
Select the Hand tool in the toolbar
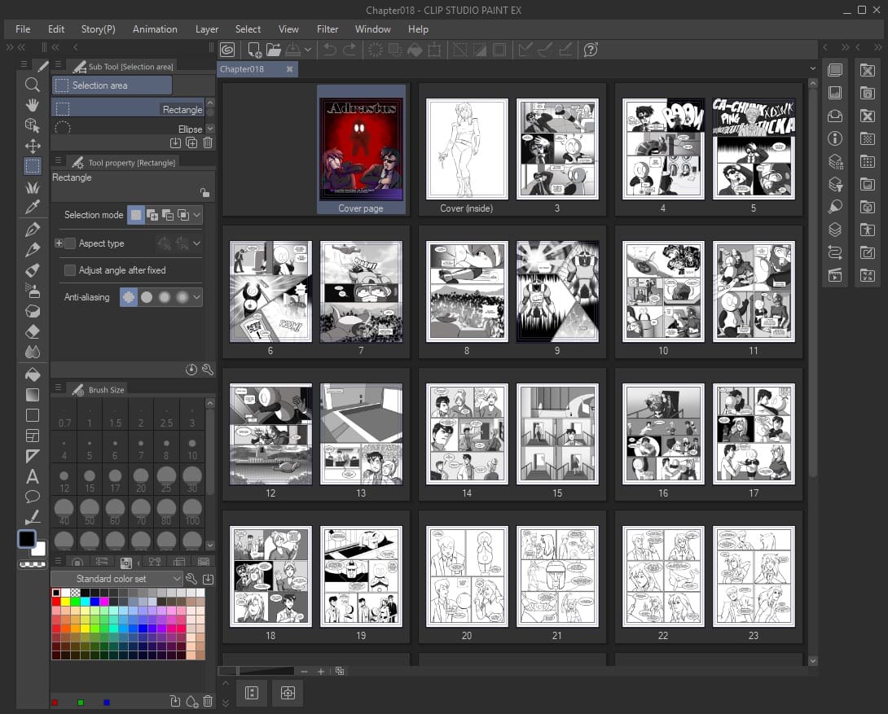[32, 105]
